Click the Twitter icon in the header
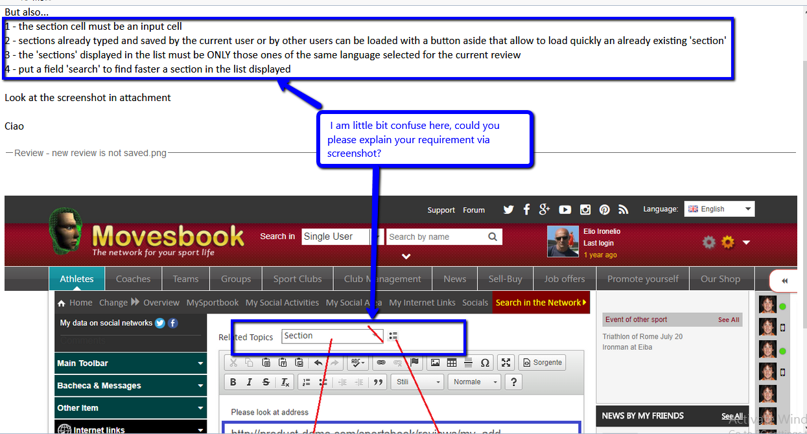The width and height of the screenshot is (807, 434). [x=508, y=209]
